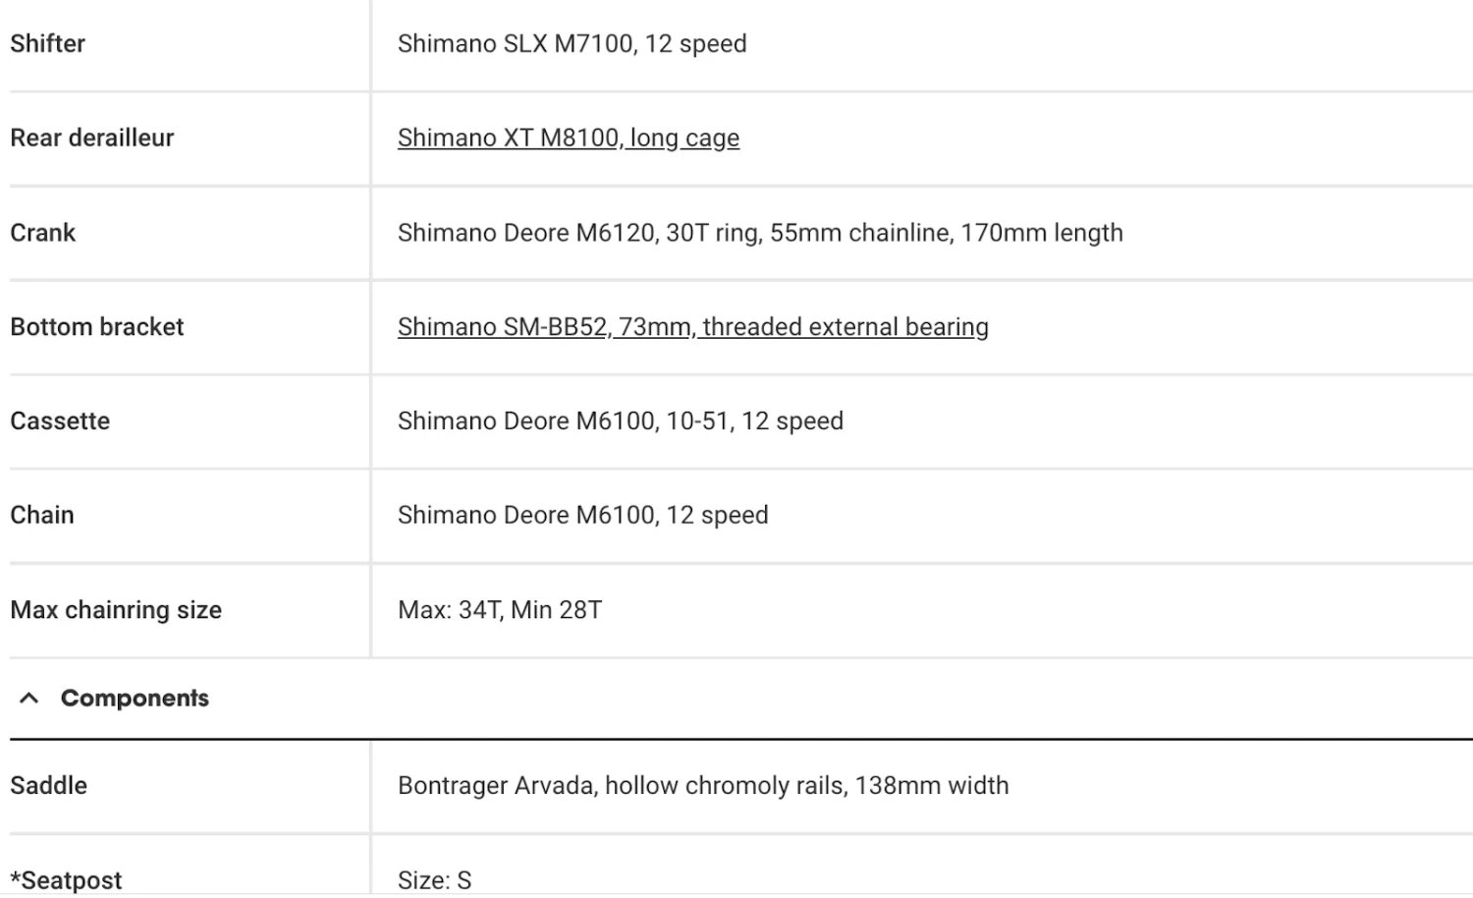
Task: Click the Shifter row label
Action: pos(47,44)
